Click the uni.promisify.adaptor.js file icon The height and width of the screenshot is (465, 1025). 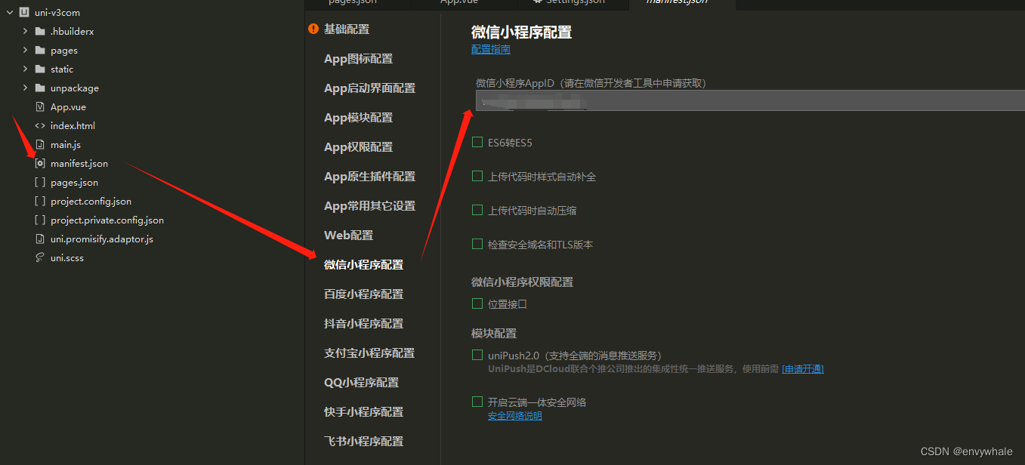coord(40,239)
